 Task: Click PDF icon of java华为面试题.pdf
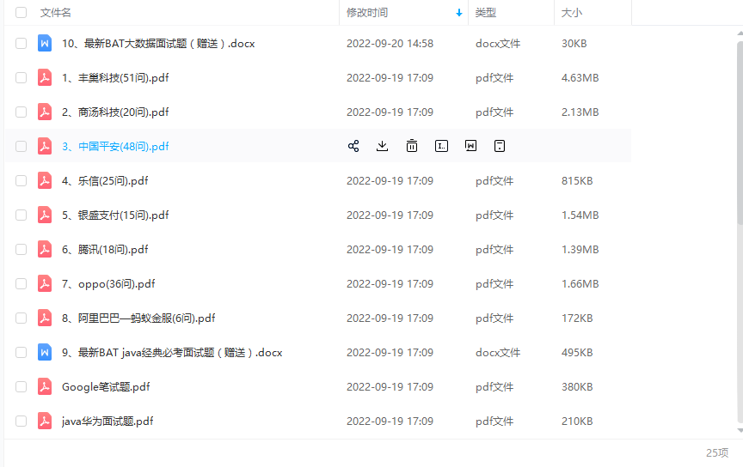click(x=45, y=422)
